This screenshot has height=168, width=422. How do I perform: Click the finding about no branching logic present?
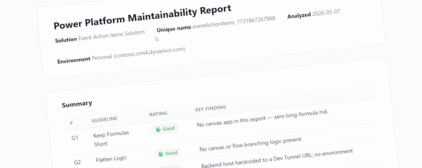tap(251, 144)
